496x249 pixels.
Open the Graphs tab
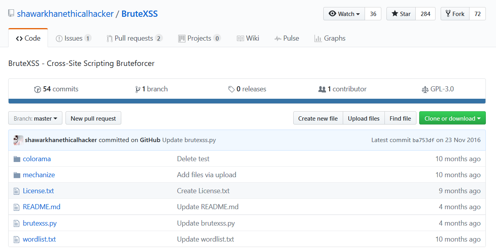coord(330,38)
